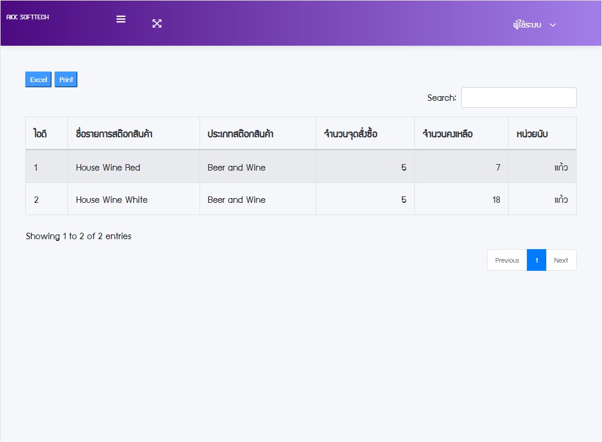This screenshot has height=442, width=602.
Task: Sort by จำนวนจุดสั่งซื้อ column header
Action: [x=350, y=134]
